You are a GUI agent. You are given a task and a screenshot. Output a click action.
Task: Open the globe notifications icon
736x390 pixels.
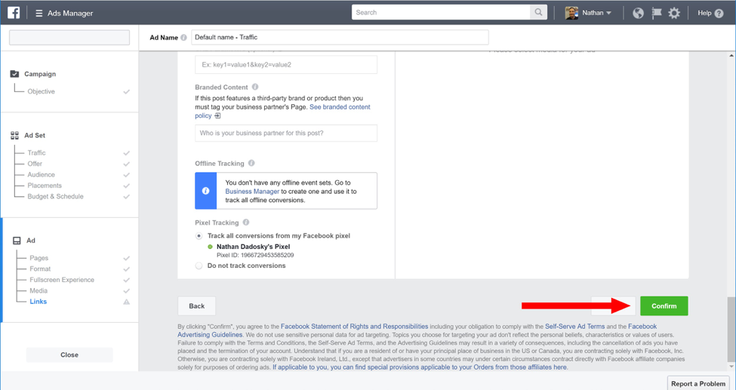(638, 13)
